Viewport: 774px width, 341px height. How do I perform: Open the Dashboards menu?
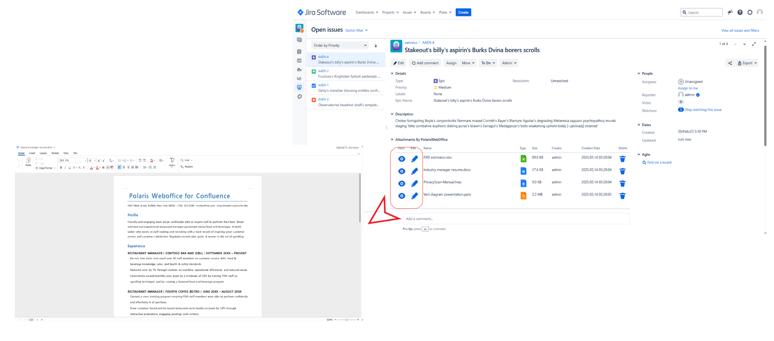(x=367, y=13)
